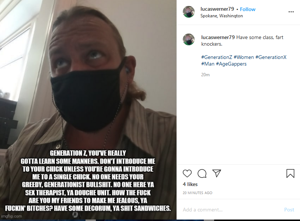Open the #Women hashtag

pyautogui.click(x=244, y=57)
